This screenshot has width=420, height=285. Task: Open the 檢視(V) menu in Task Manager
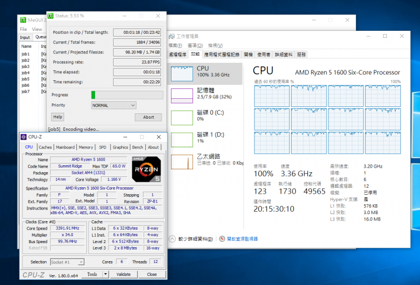click(215, 45)
